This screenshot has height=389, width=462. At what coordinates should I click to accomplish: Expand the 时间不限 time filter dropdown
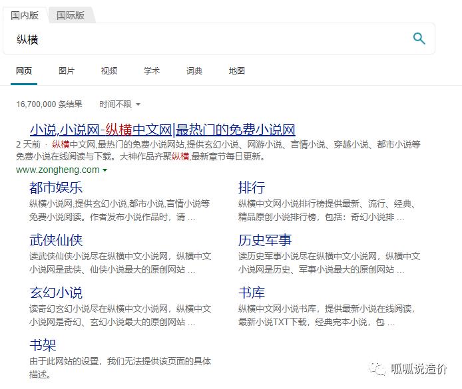click(x=120, y=104)
